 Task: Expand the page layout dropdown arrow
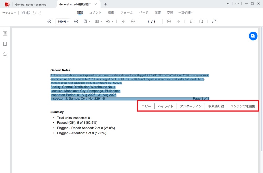101,21
